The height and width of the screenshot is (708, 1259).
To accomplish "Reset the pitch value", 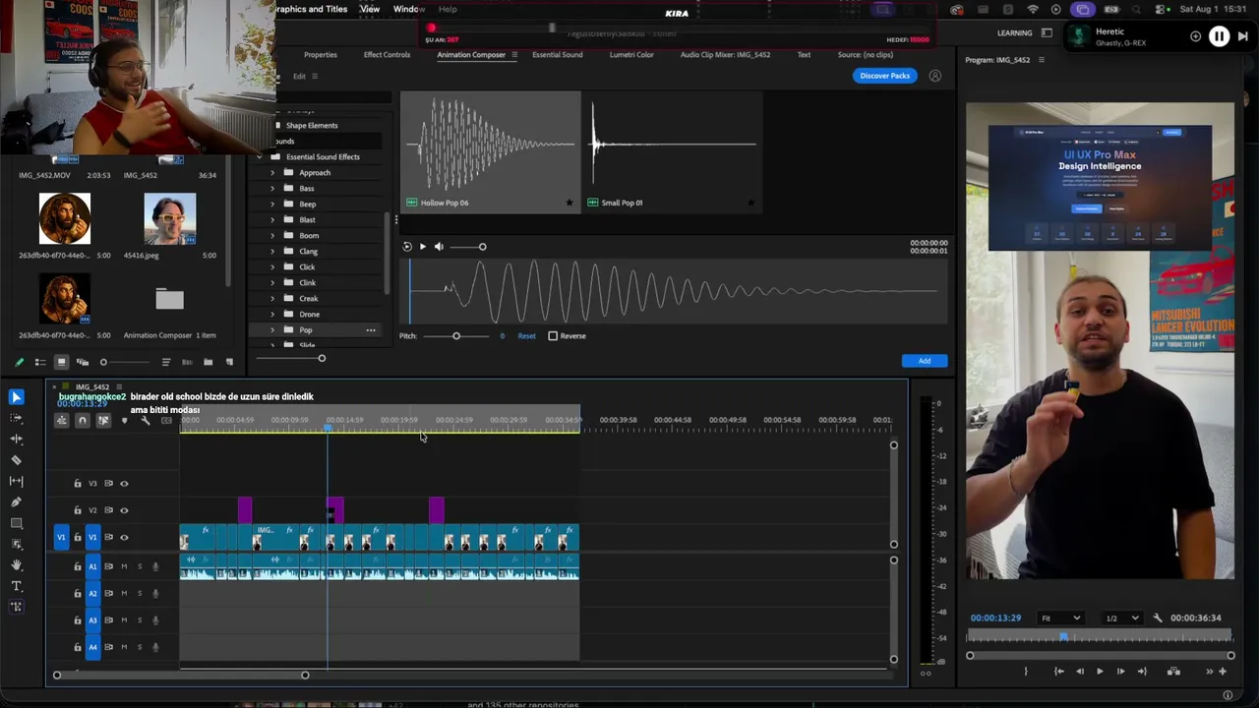I will (x=527, y=336).
